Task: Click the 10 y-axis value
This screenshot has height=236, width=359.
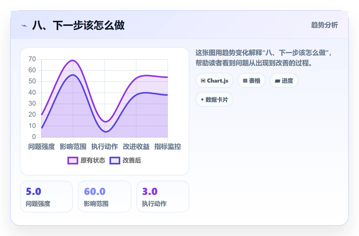Action: point(32,126)
